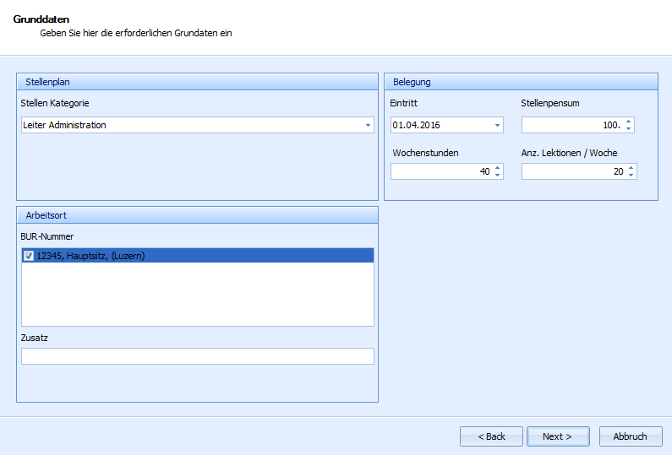Viewport: 672px width, 455px height.
Task: Decrease the Stellenpensum value with down arrow
Action: 628,129
